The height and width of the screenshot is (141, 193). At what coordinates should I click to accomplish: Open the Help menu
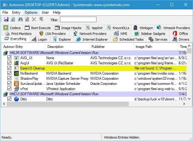coord(57,12)
